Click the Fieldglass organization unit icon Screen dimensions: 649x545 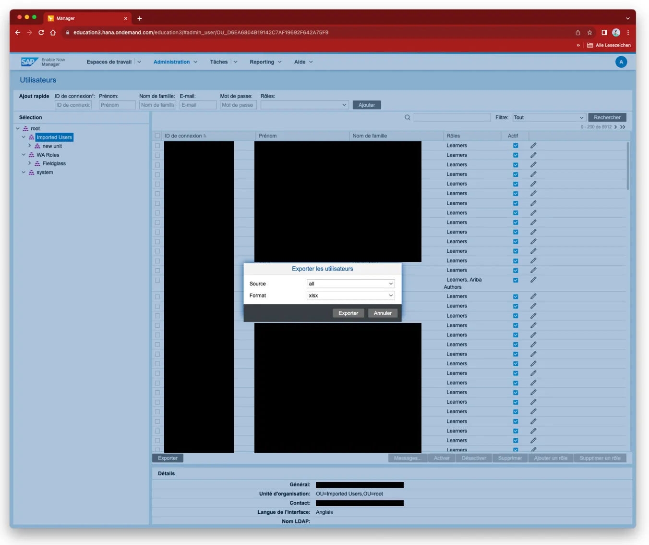37,164
